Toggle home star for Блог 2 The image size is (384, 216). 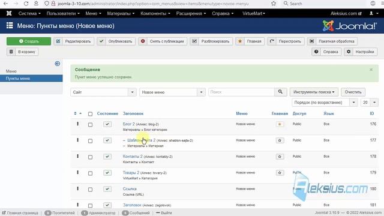tap(280, 124)
